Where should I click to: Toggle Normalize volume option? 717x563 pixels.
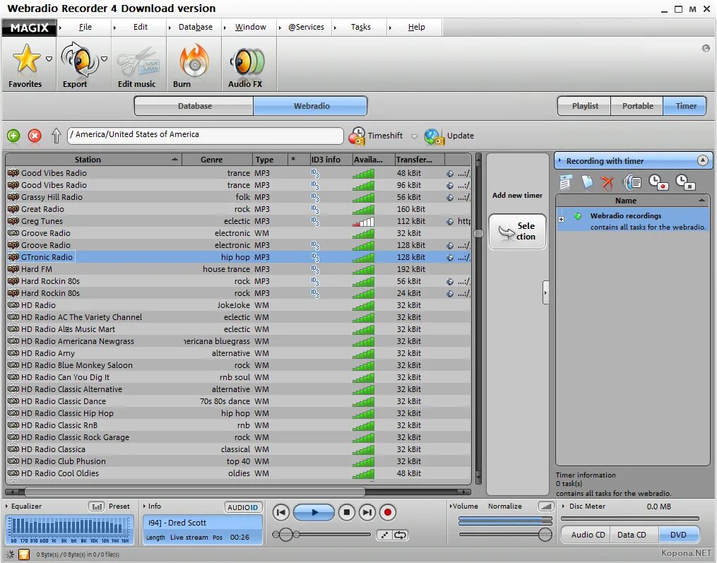click(504, 506)
